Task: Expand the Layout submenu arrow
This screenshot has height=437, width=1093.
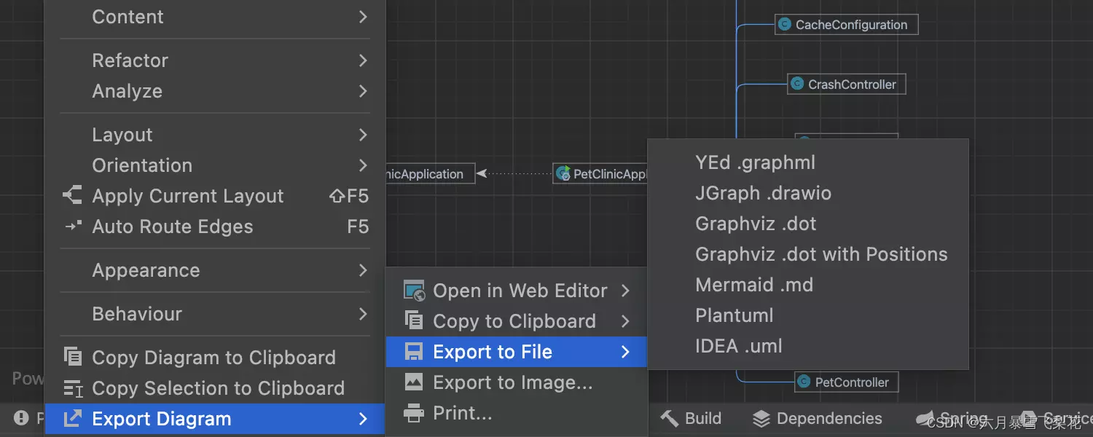Action: [x=363, y=135]
